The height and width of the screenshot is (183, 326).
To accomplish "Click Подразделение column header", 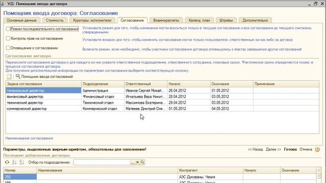I will (103, 84).
